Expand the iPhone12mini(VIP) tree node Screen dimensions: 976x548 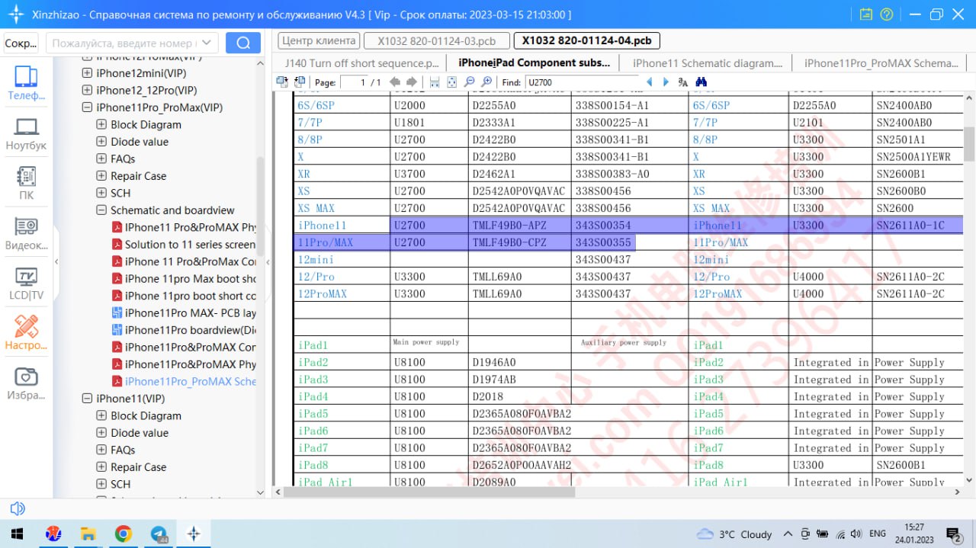88,73
